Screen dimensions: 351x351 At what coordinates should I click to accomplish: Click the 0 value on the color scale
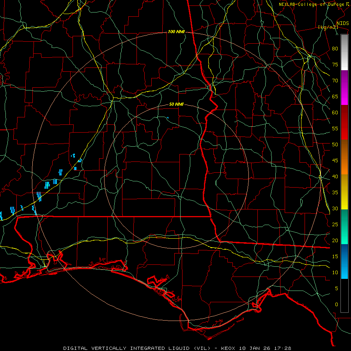pos(337,305)
